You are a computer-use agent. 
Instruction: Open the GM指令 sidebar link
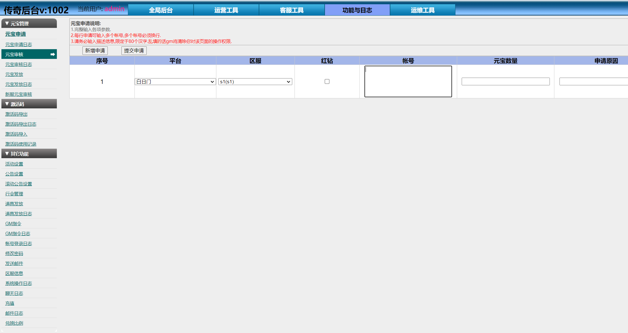click(13, 224)
